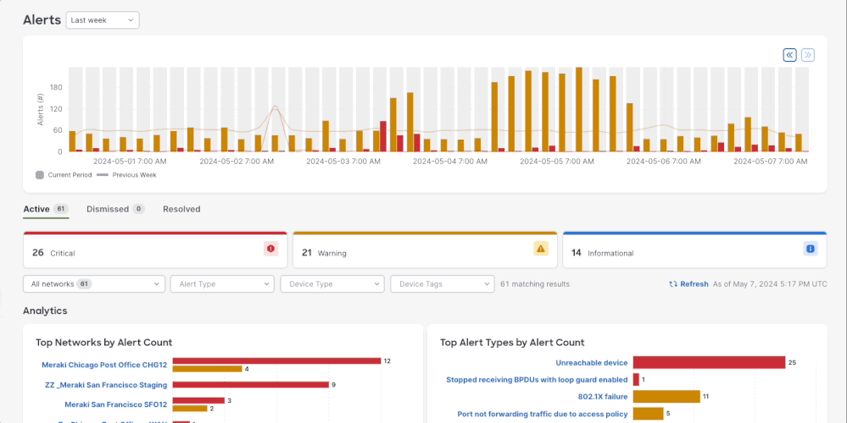Image resolution: width=847 pixels, height=423 pixels.
Task: Click the previous period double-chevron icon
Action: [x=789, y=55]
